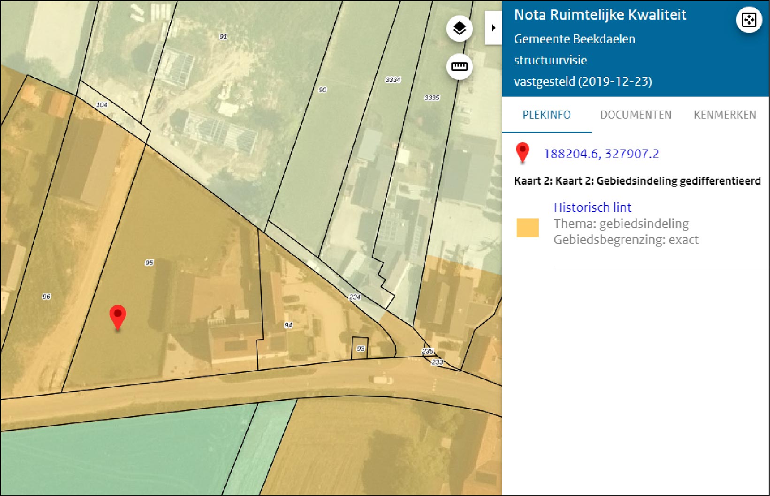This screenshot has height=496, width=770.
Task: Select parcel number 94 on map
Action: click(288, 325)
